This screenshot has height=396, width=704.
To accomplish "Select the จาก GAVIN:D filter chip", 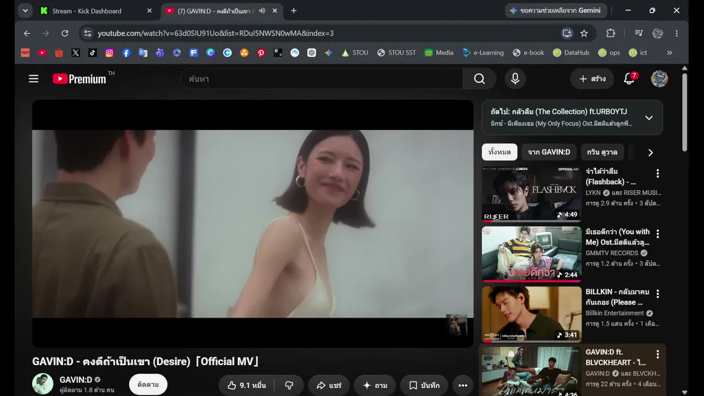I will [x=549, y=152].
